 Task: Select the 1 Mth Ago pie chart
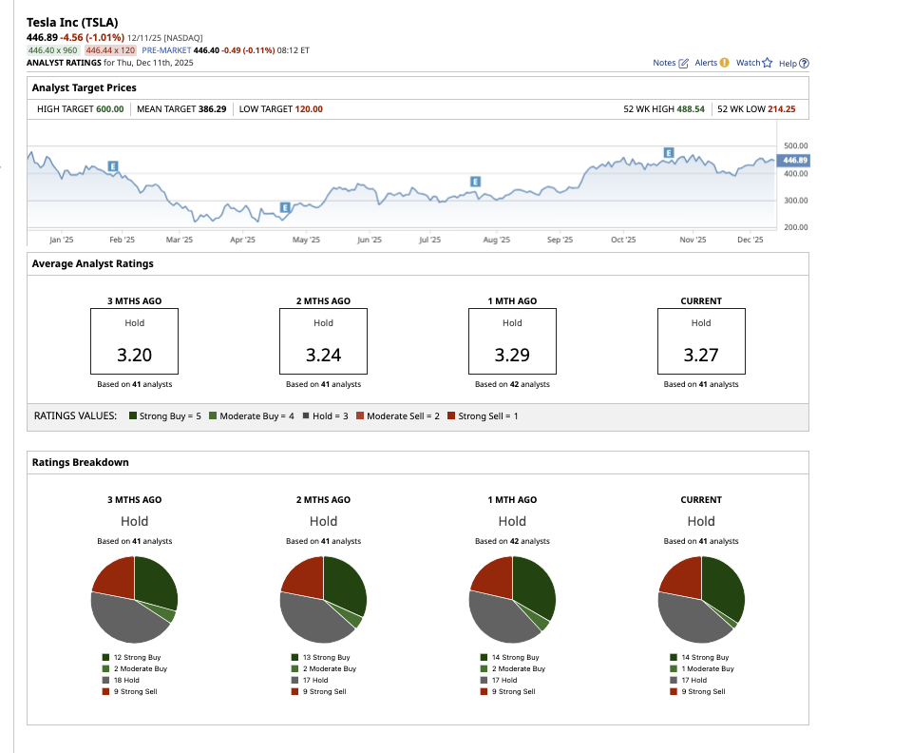(512, 600)
